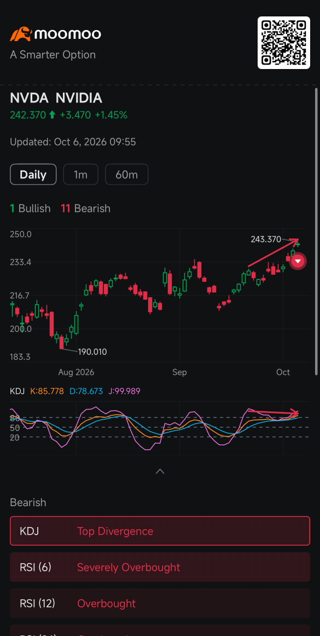Click the Aug 2026 axis label
320x636 pixels.
pos(76,373)
